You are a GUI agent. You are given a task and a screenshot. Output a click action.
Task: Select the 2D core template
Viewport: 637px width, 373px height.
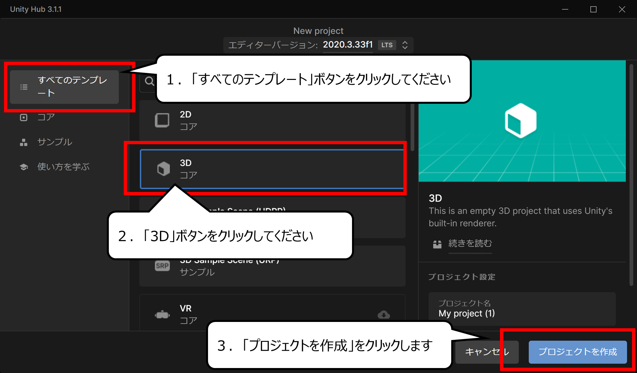[272, 121]
